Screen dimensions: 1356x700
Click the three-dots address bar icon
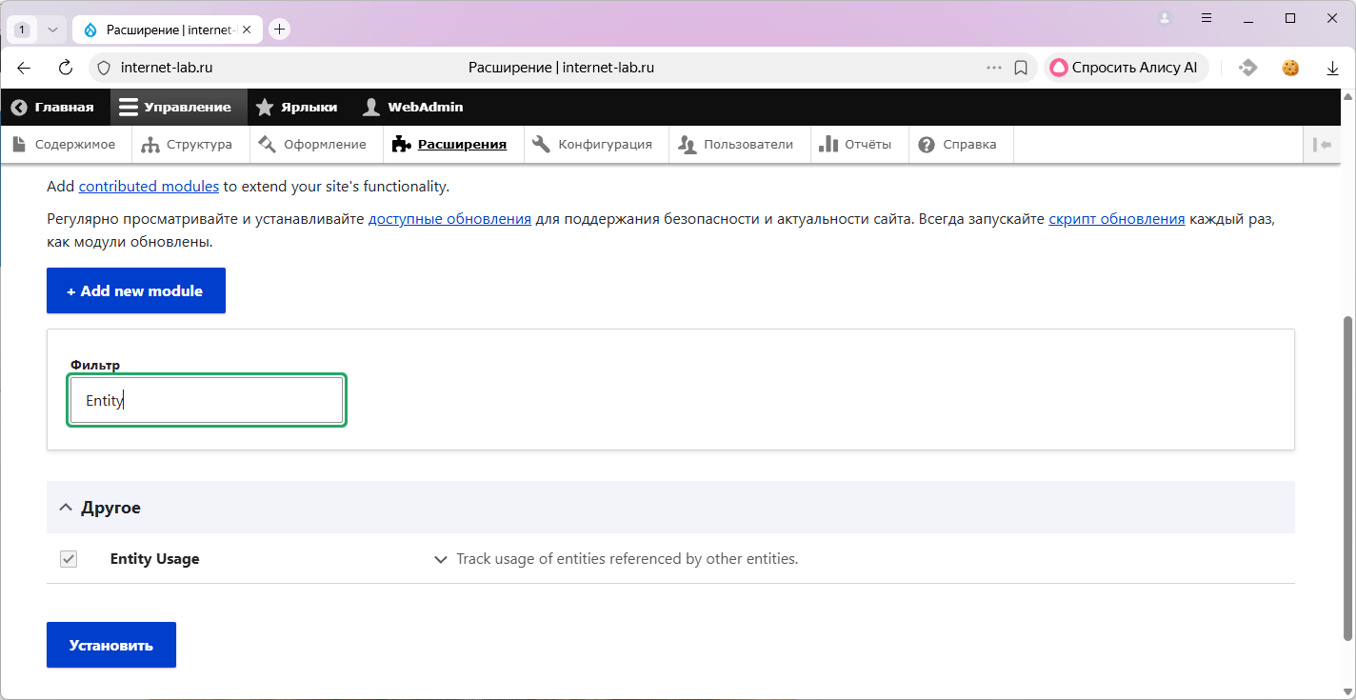(994, 68)
